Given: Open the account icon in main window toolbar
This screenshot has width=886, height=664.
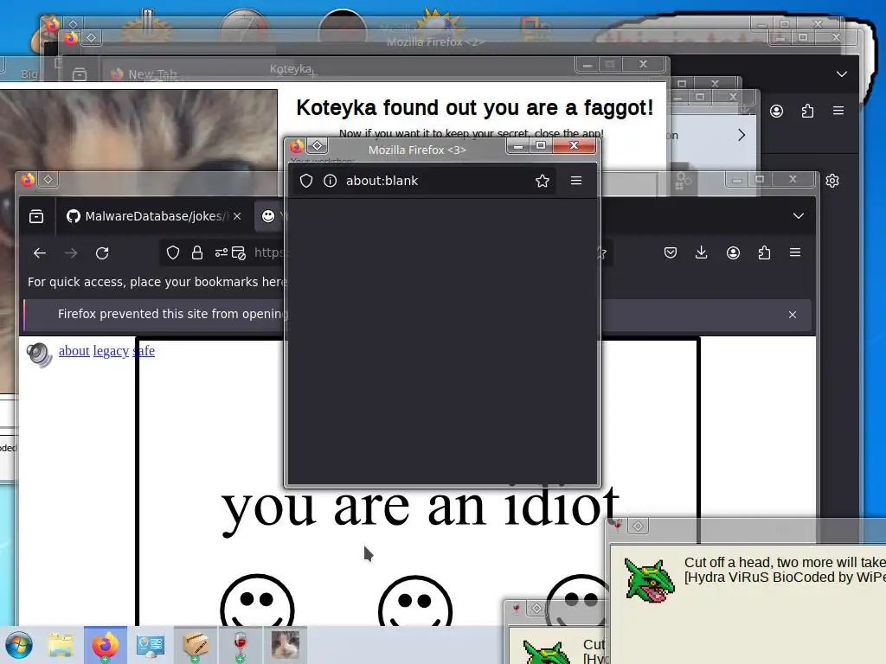Looking at the screenshot, I should tap(734, 252).
